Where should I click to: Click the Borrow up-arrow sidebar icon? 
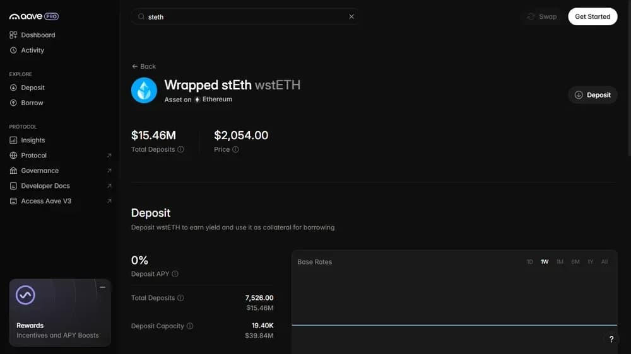[x=13, y=103]
